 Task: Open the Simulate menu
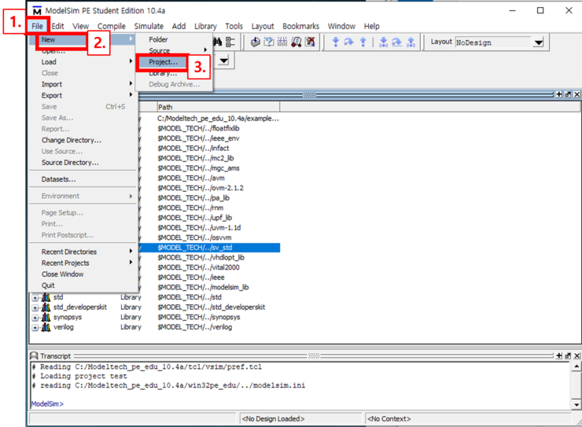coord(149,26)
